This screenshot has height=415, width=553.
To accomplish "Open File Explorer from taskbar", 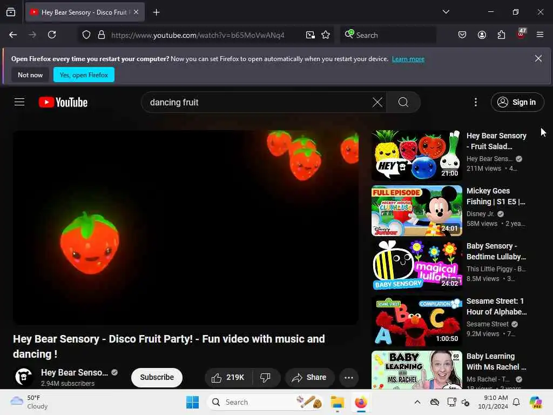I will pos(337,402).
